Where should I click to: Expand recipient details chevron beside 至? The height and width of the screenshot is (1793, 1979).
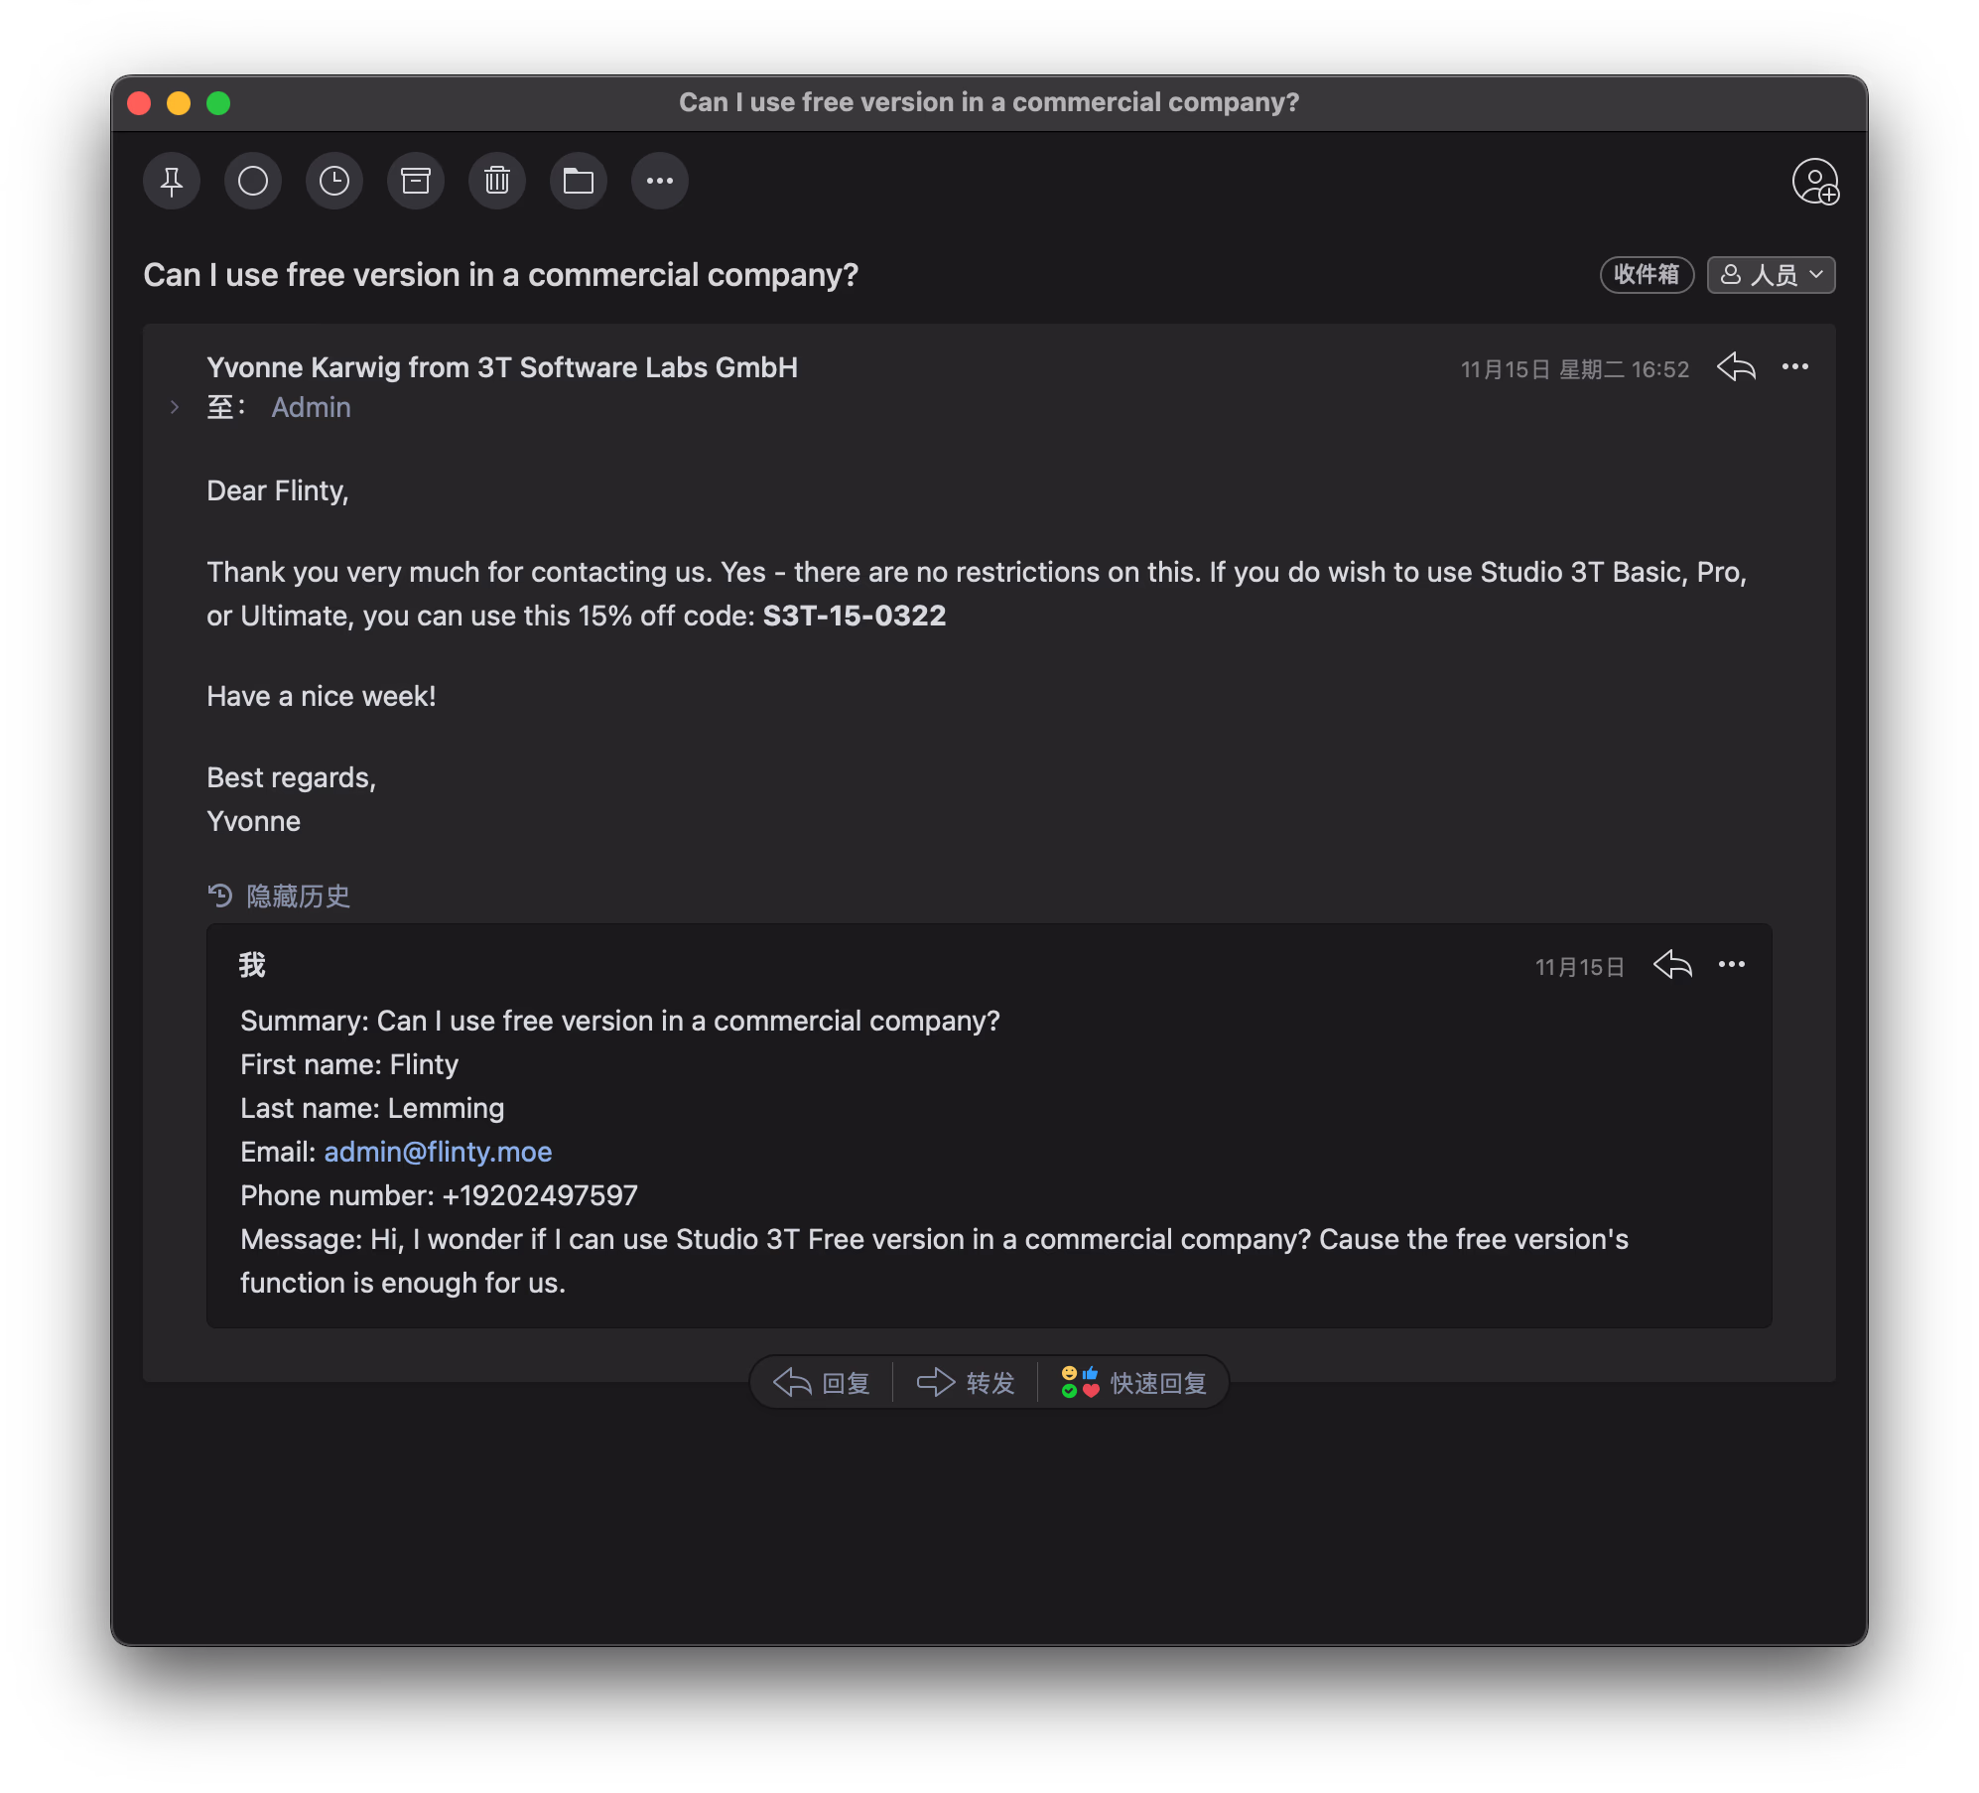point(175,407)
